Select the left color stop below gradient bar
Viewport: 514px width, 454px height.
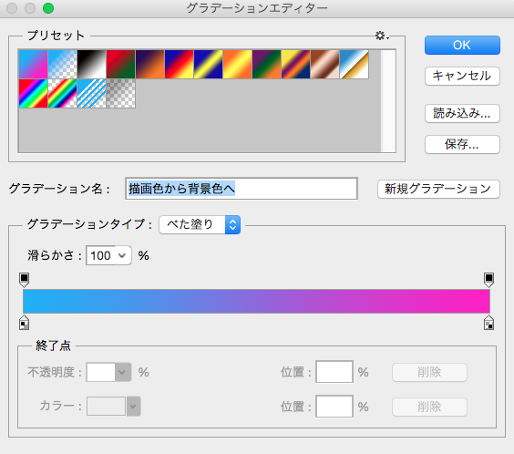(x=24, y=323)
